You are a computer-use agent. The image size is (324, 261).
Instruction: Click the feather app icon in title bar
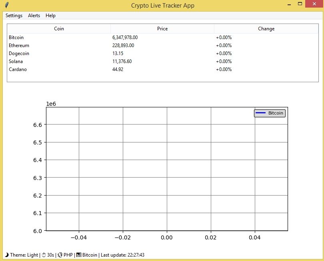(x=7, y=5)
